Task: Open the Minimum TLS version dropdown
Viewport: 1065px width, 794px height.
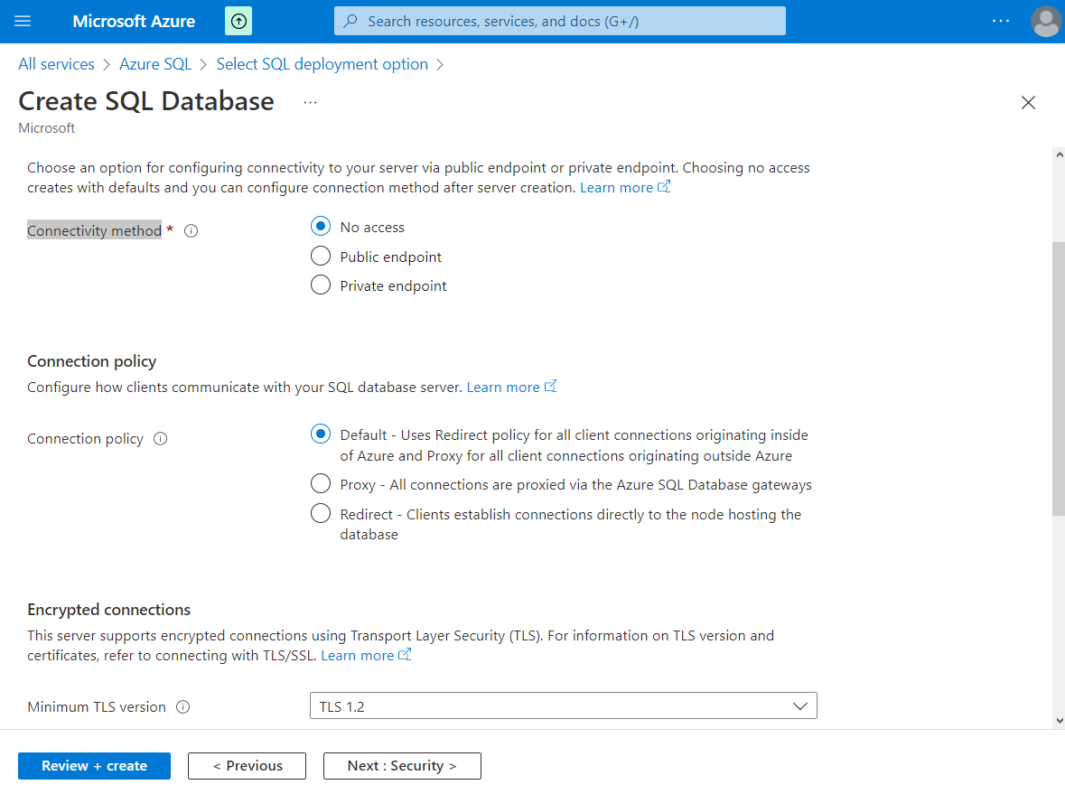Action: [x=563, y=706]
